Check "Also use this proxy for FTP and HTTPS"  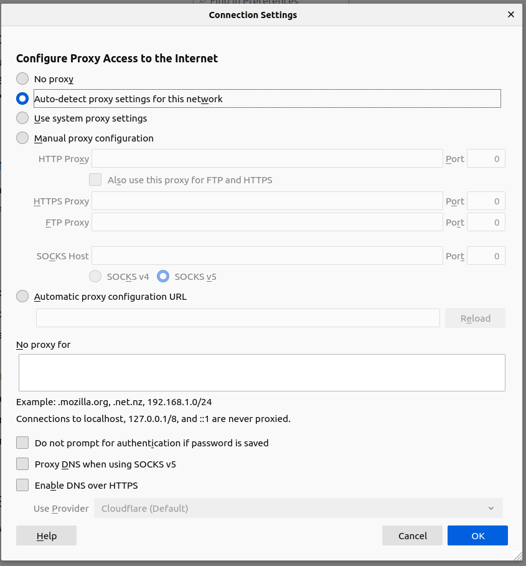95,180
